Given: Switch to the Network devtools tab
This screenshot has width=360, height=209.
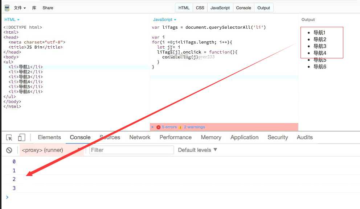Looking at the screenshot, I should click(x=140, y=137).
